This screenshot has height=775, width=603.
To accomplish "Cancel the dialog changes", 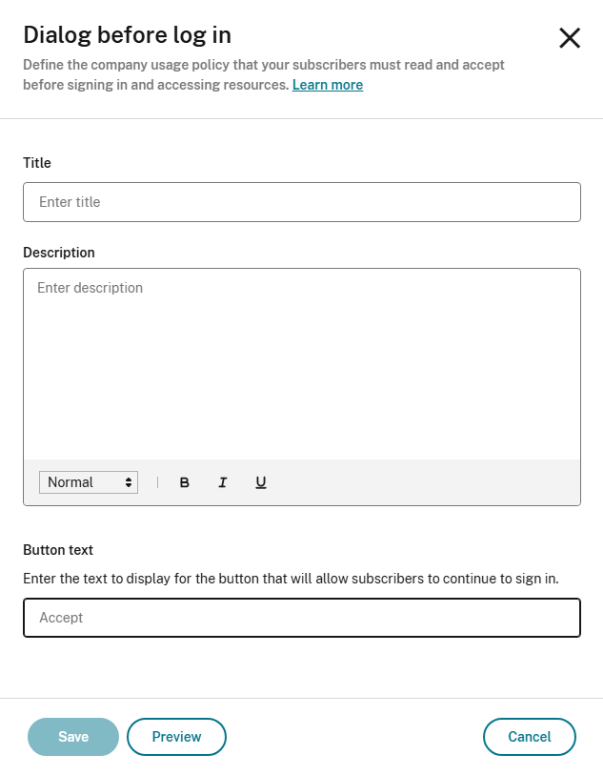I will pos(530,737).
